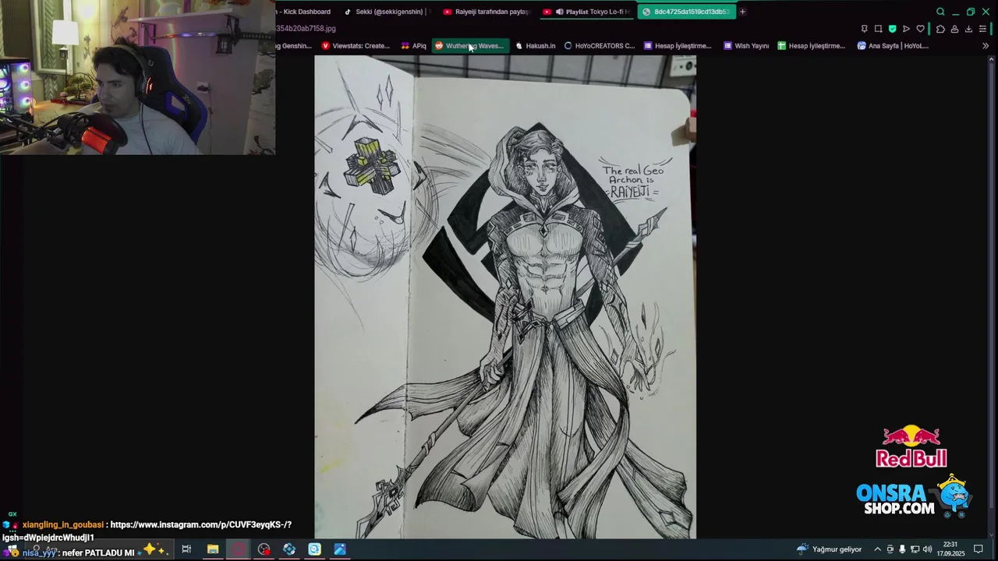Switch to the Sekki (@sekkigenshin) TikTok tab
The height and width of the screenshot is (561, 998).
386,12
